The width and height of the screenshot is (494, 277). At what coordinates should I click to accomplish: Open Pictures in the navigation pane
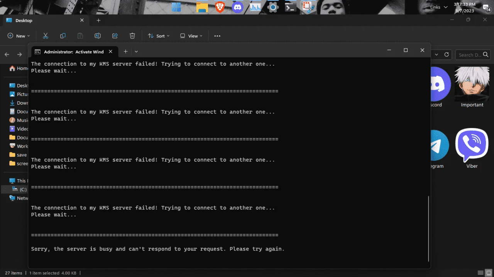point(19,94)
